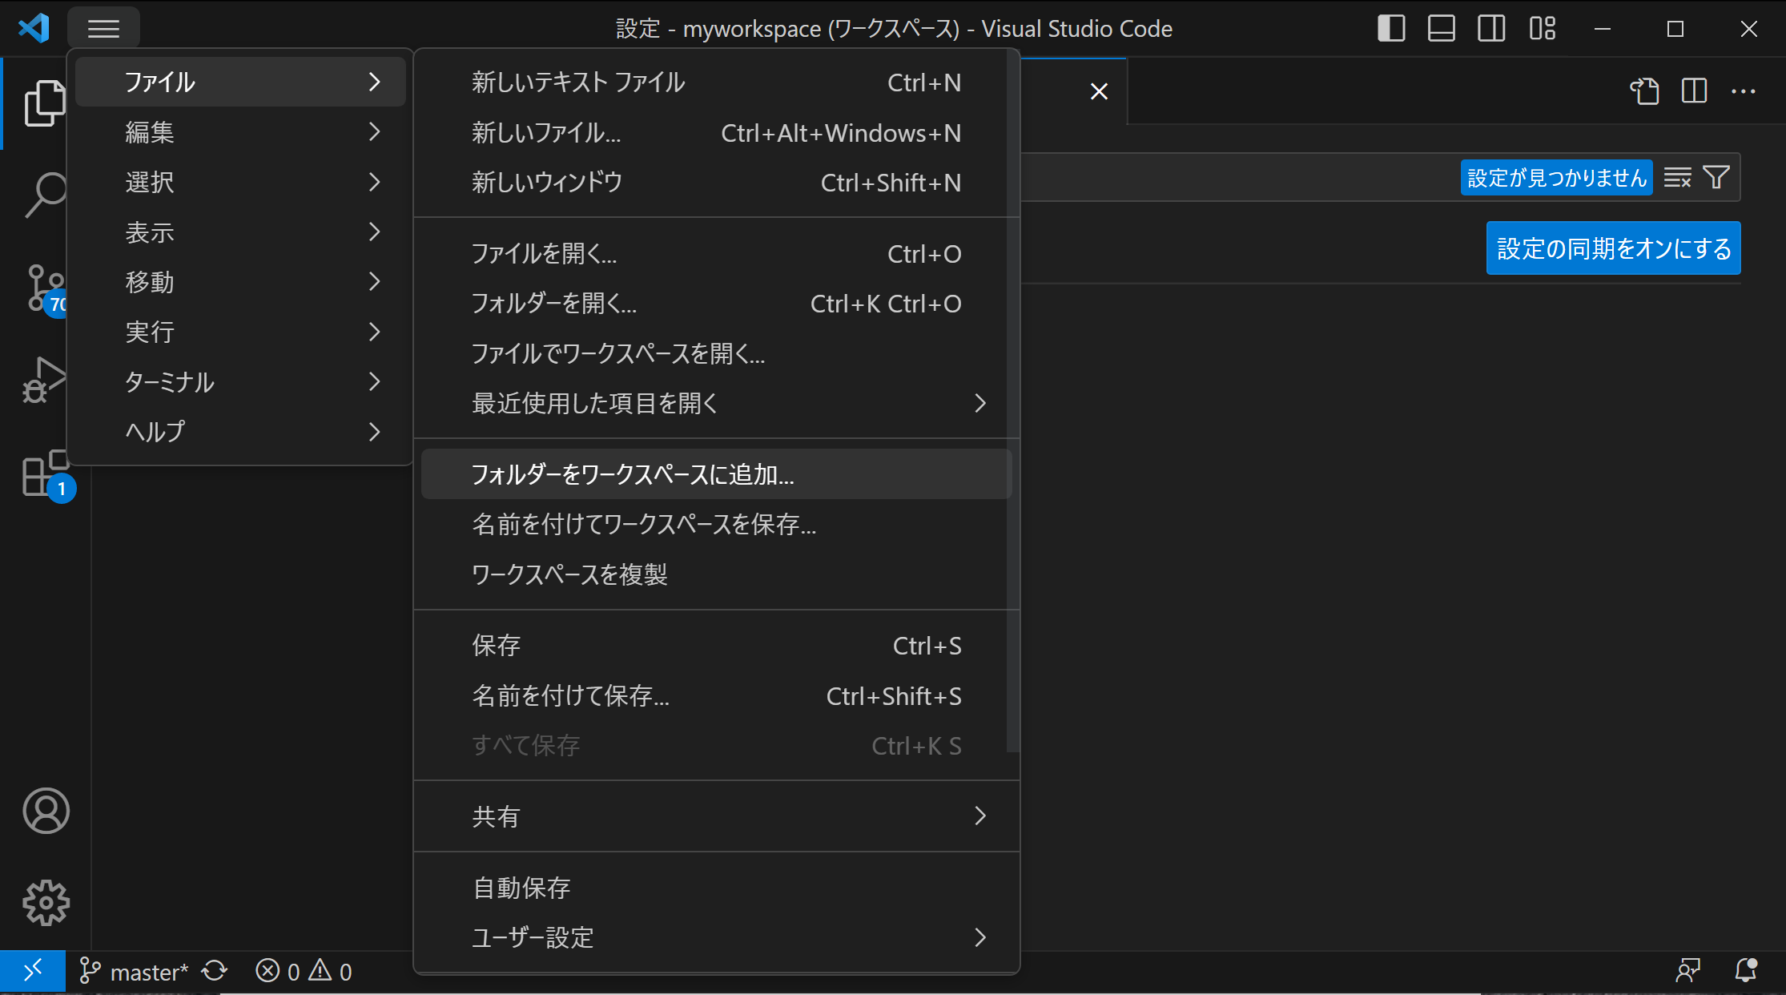
Task: Open the Run and Debug view icon
Action: (45, 380)
